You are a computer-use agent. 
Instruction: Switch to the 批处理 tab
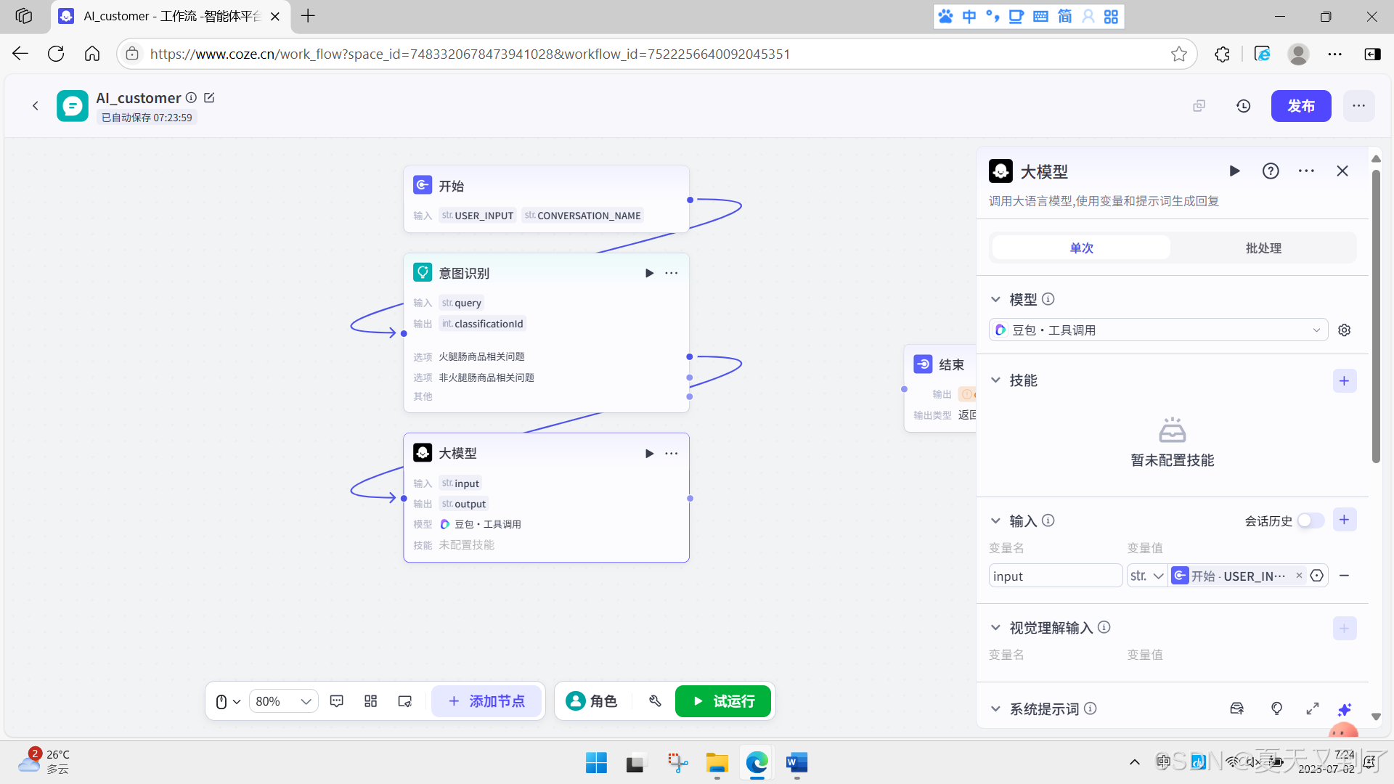1263,248
